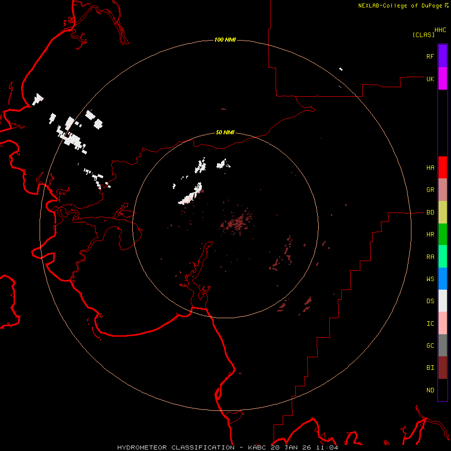The width and height of the screenshot is (451, 451).
Task: Click the RA legend label
Action: (x=430, y=257)
